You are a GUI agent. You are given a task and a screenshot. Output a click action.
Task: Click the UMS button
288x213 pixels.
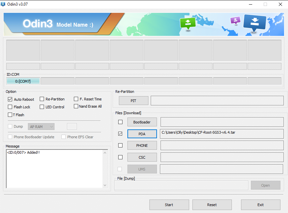click(142, 169)
